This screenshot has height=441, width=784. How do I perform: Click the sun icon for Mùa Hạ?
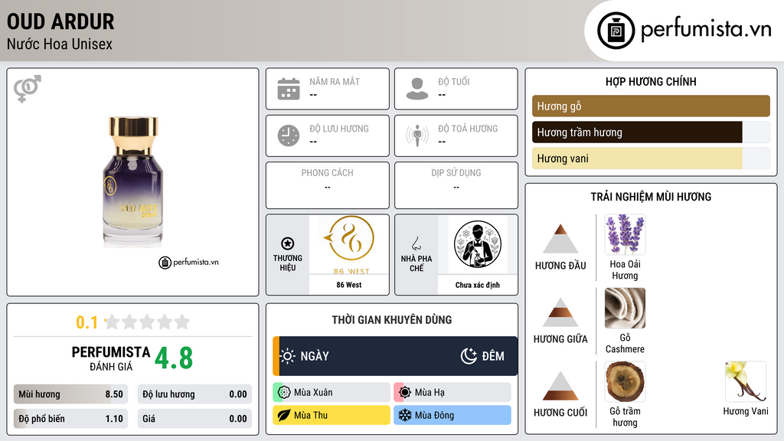point(405,393)
